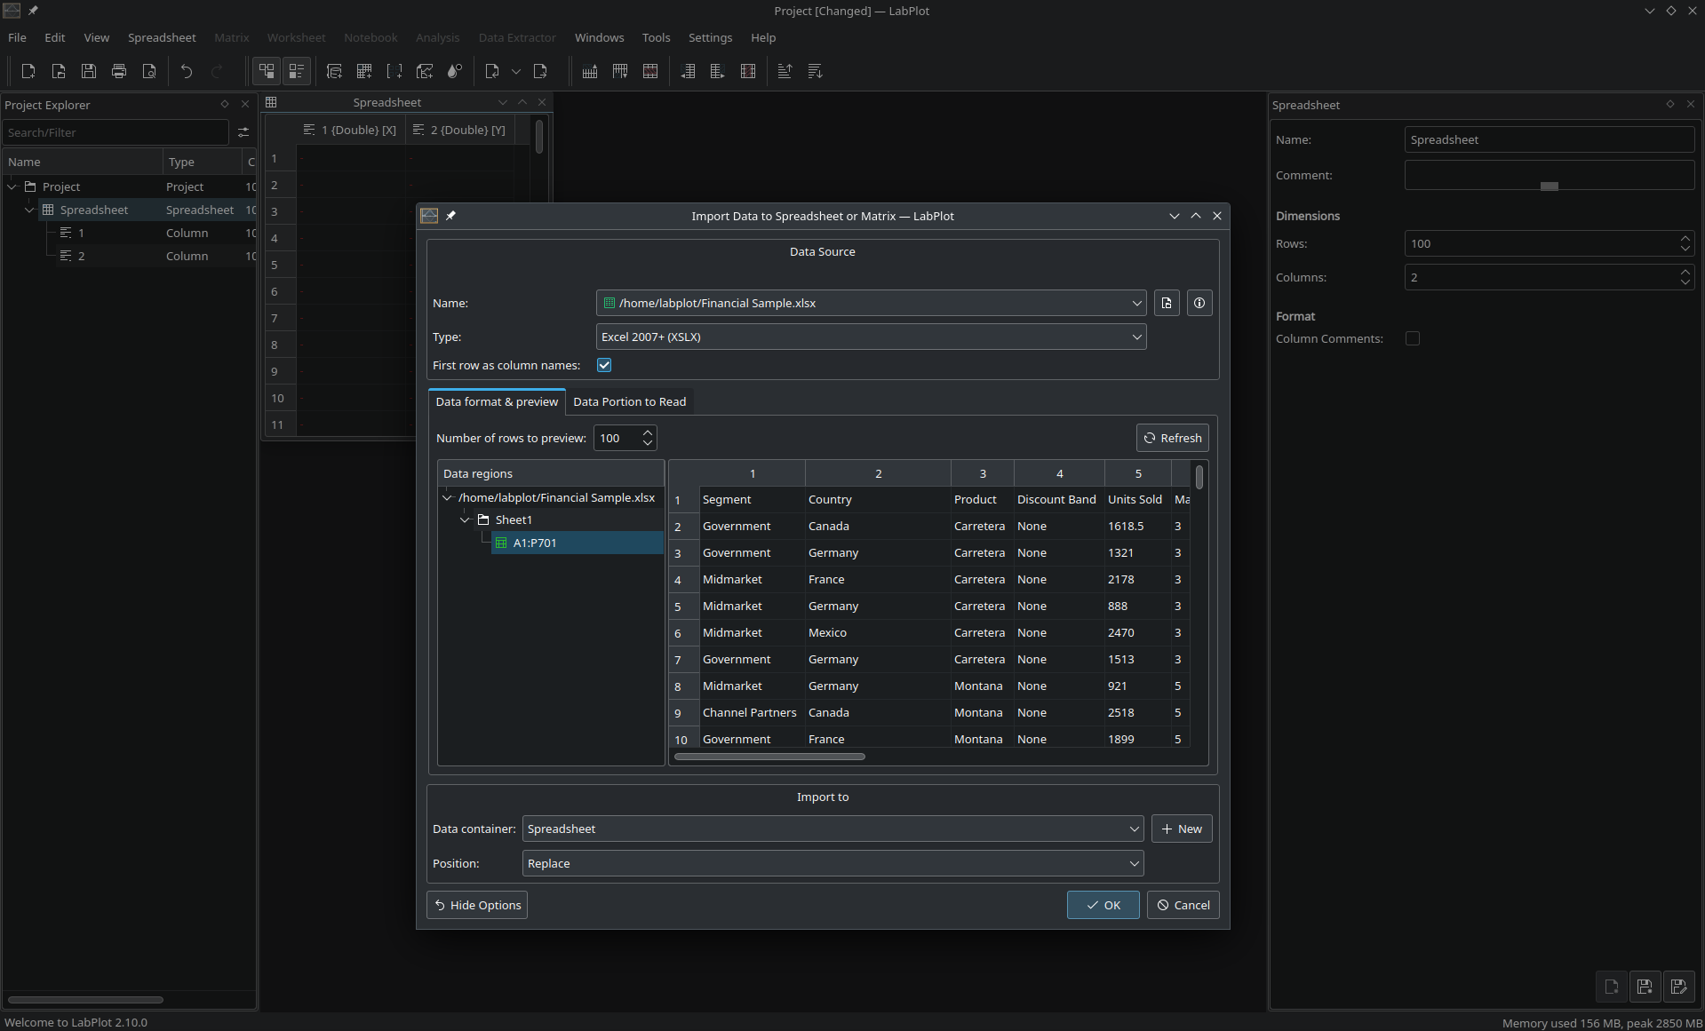Click the Print icon in the toolbar

(x=119, y=71)
